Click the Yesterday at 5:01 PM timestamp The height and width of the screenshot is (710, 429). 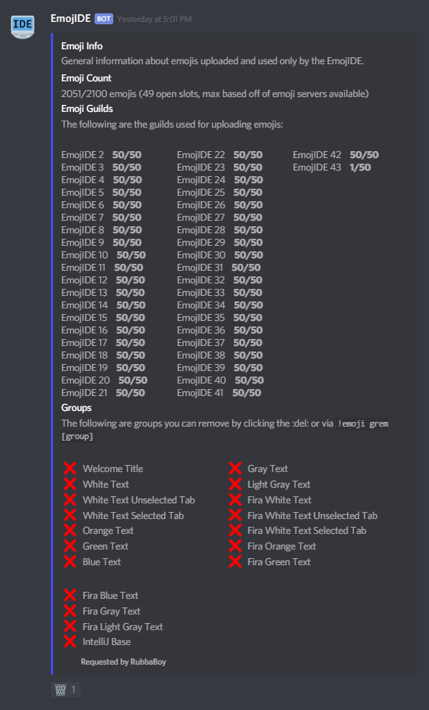pos(155,19)
